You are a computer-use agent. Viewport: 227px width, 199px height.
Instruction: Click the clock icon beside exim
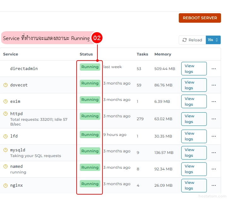pyautogui.click(x=5, y=101)
